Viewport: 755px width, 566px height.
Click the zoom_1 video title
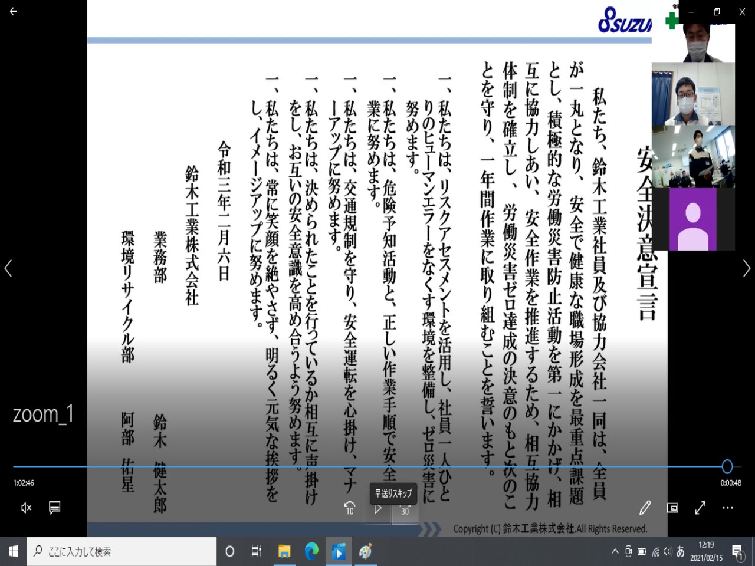point(44,414)
